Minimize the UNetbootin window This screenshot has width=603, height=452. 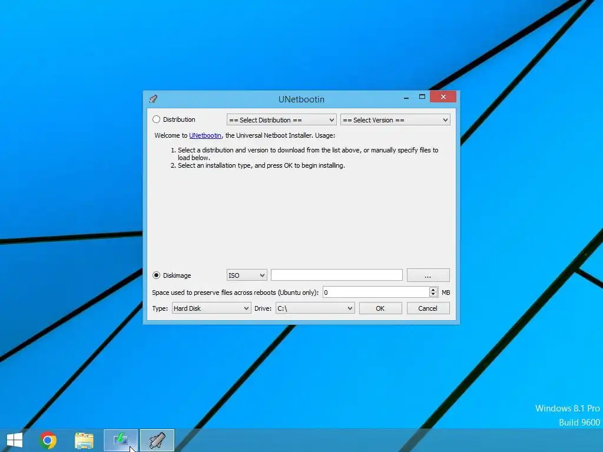pyautogui.click(x=406, y=98)
